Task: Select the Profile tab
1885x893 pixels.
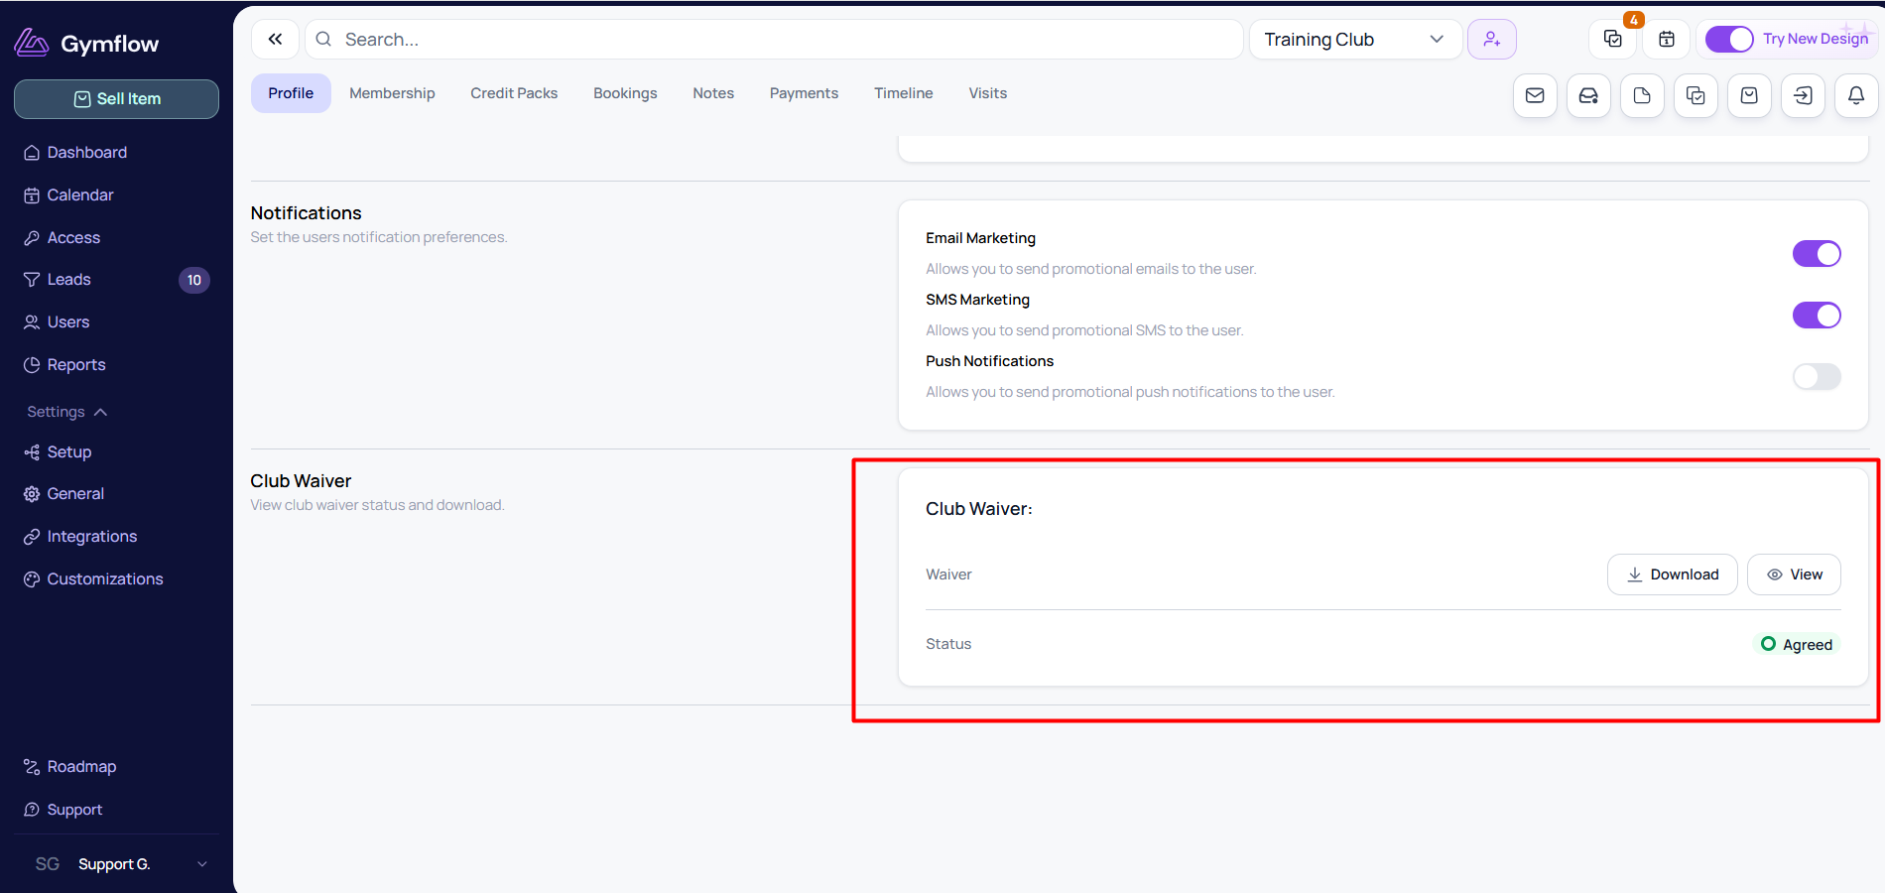Action: (x=291, y=93)
